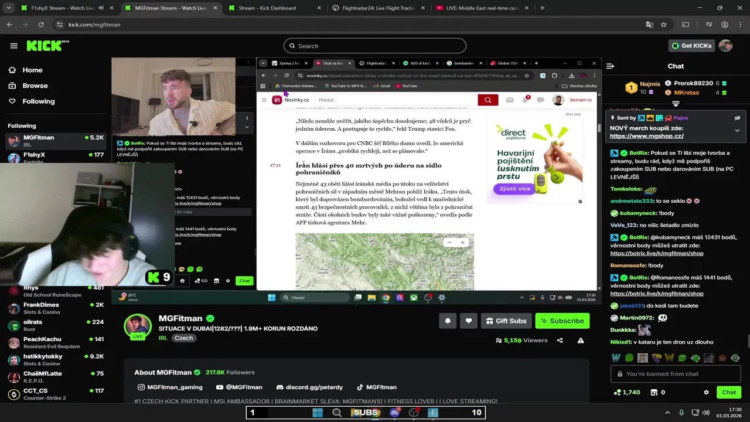
Task: Toggle stream notifications bell
Action: pos(448,321)
